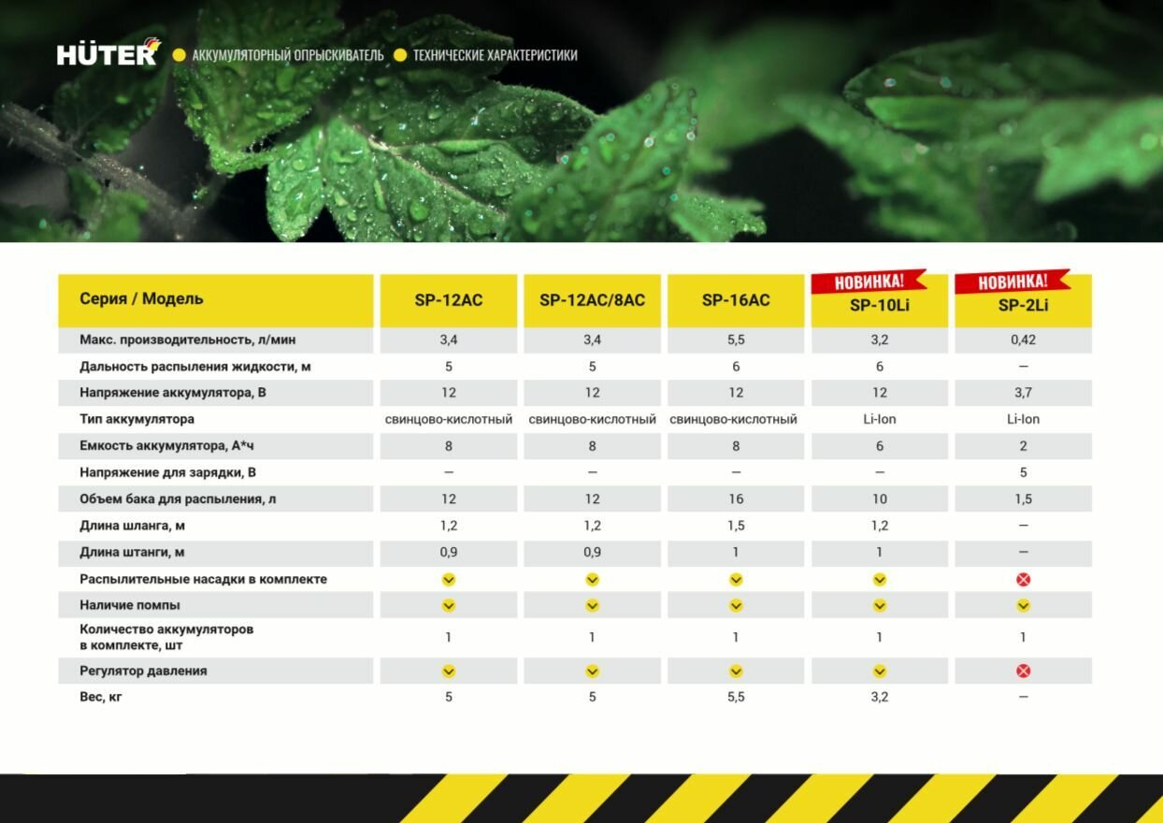Click the Количество аккумуляторов в комплекте, шт label
Screen dimensions: 1163x823
(166, 637)
